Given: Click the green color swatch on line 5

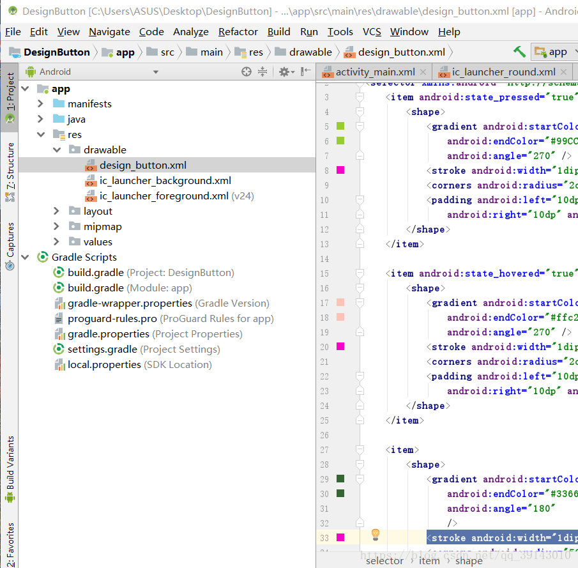Looking at the screenshot, I should (340, 126).
